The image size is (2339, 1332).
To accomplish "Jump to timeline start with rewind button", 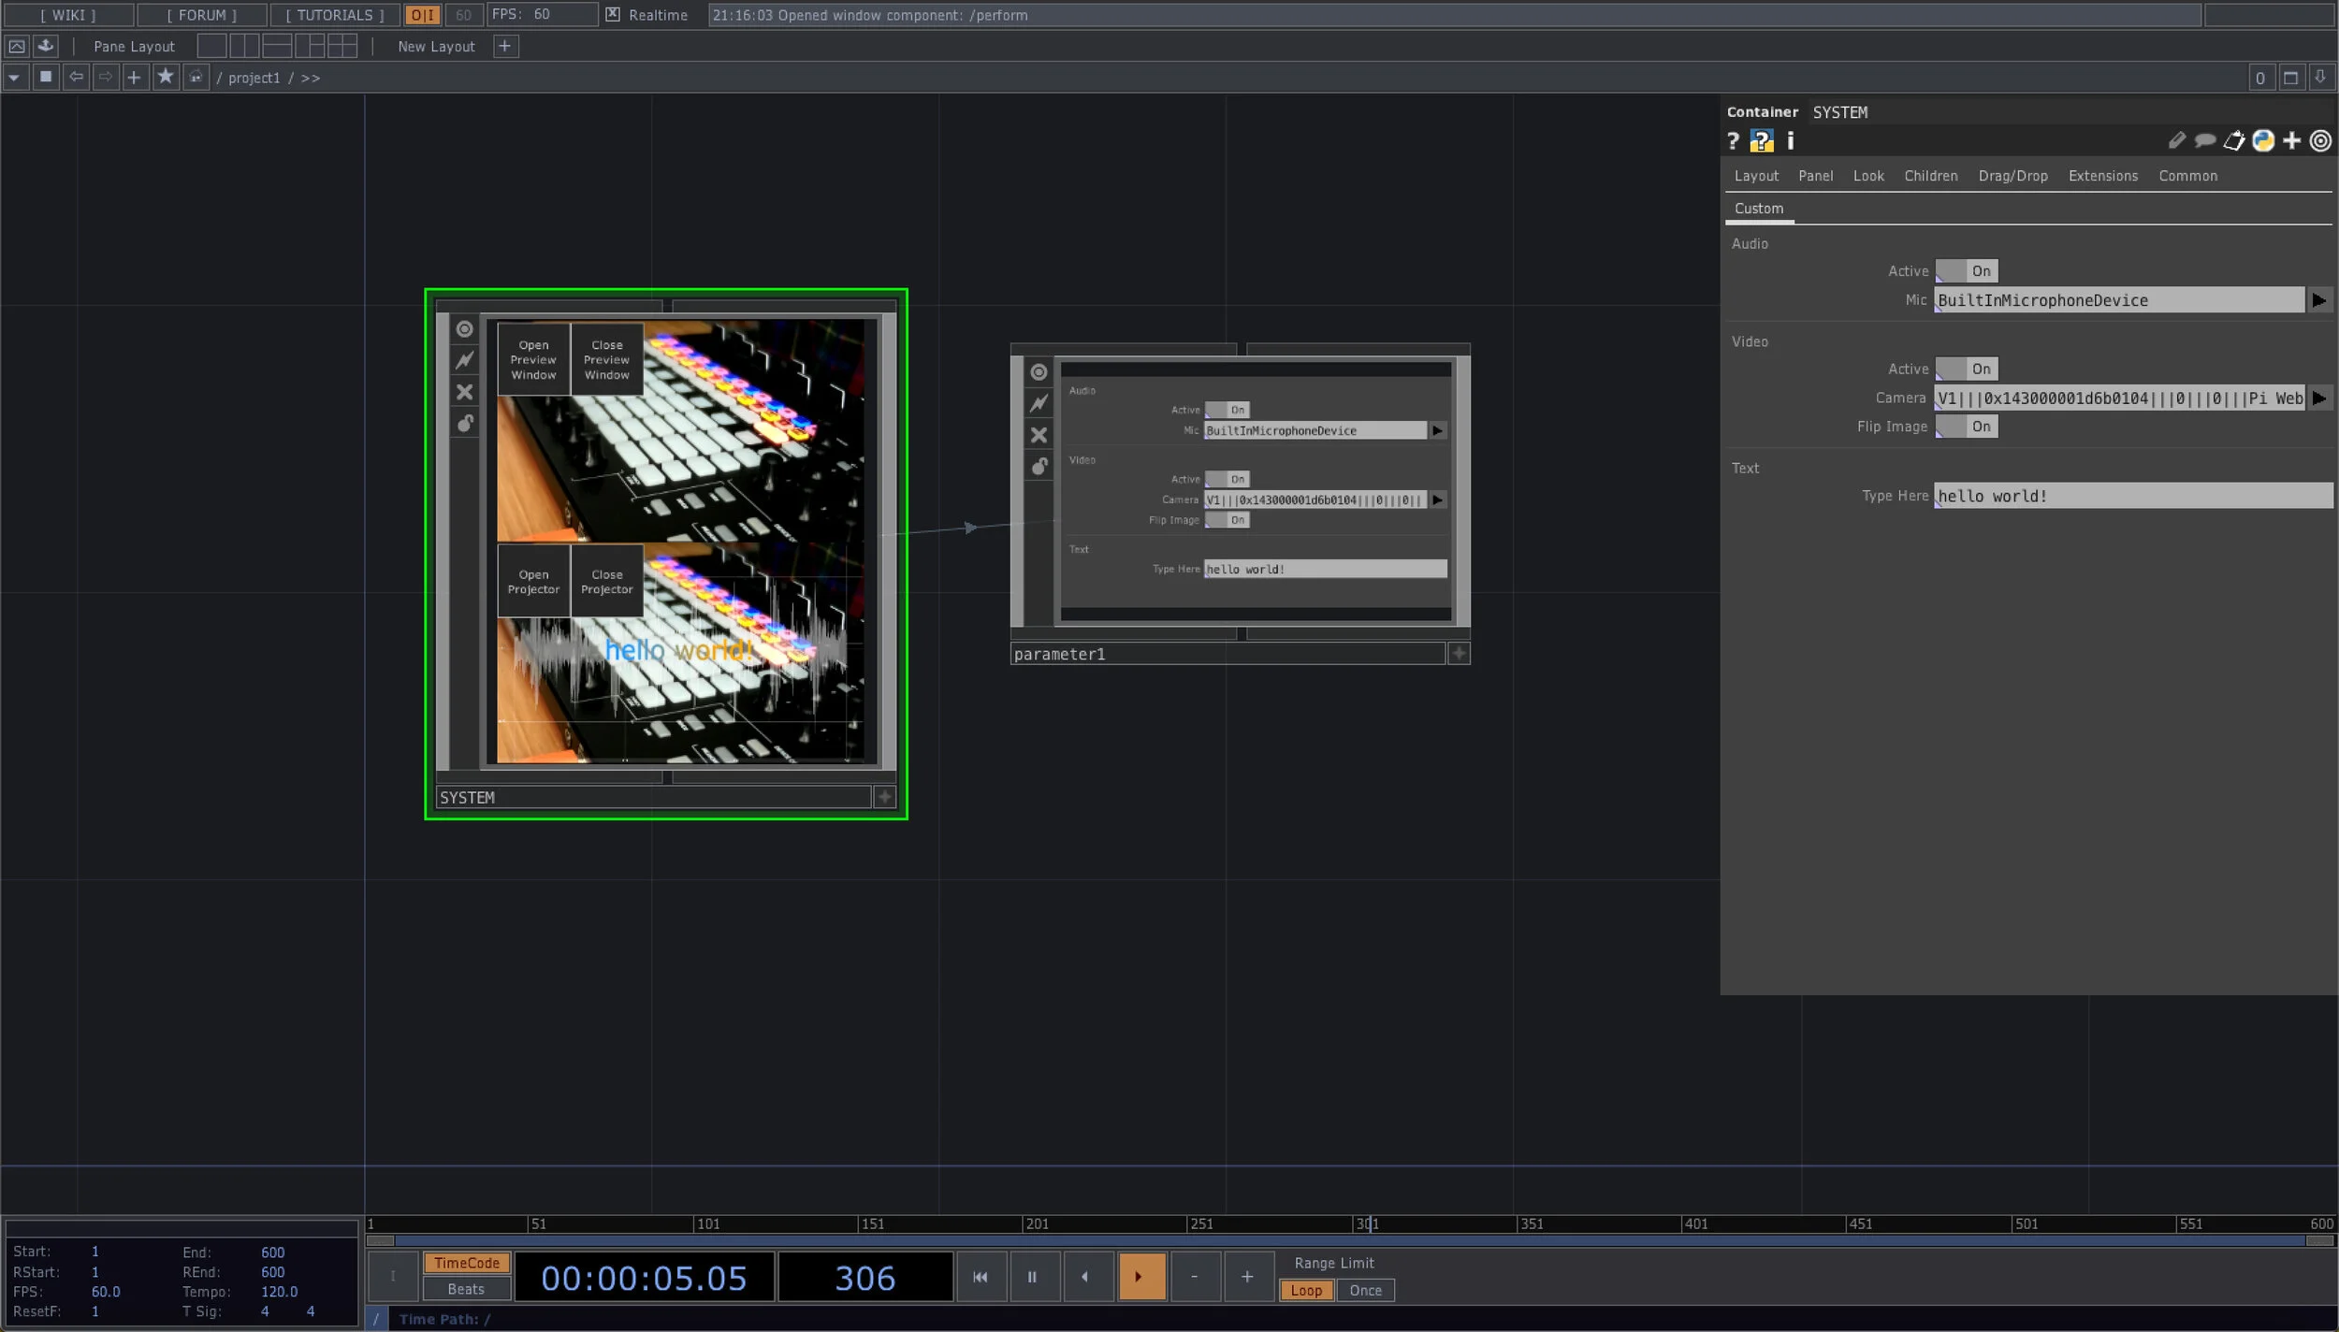I will point(980,1277).
